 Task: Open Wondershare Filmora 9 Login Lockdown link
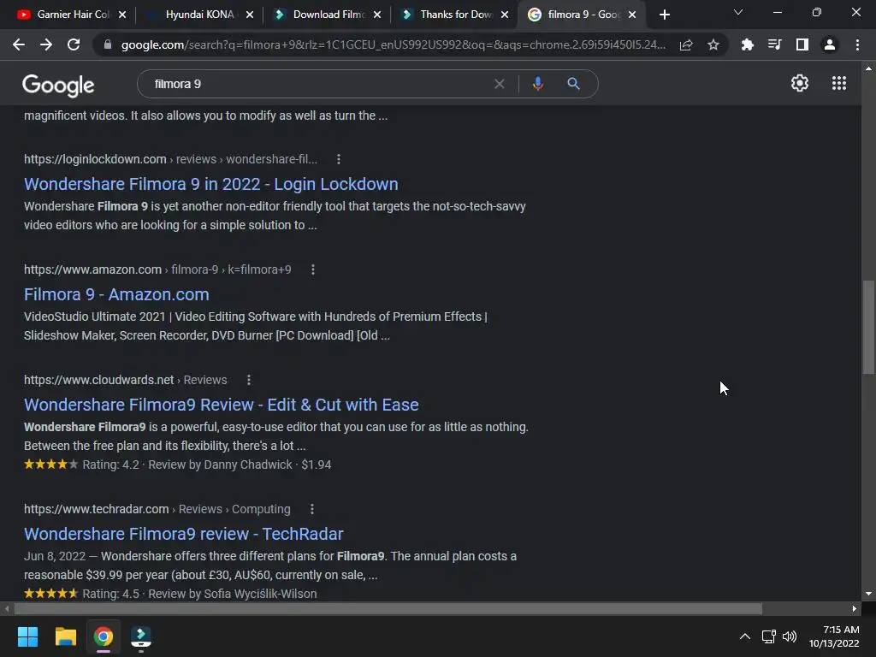[x=211, y=184]
